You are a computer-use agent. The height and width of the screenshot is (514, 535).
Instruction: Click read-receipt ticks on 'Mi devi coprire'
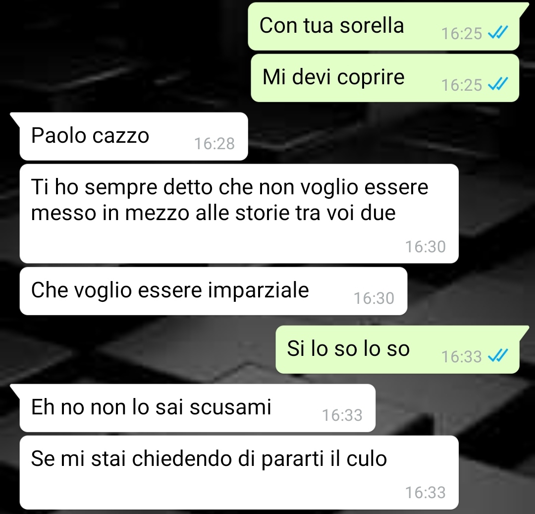point(498,84)
